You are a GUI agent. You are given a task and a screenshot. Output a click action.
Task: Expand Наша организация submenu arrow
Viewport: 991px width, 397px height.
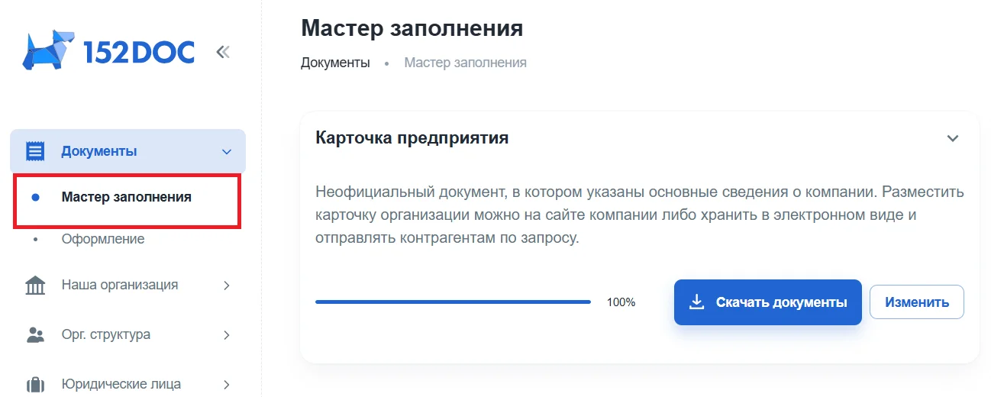(x=227, y=286)
